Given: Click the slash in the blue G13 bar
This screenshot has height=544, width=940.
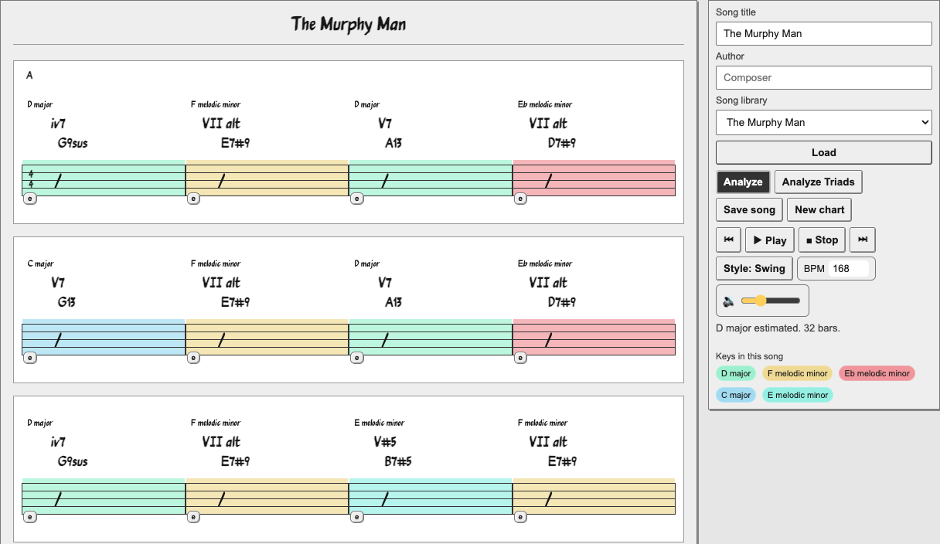Looking at the screenshot, I should click(58, 339).
